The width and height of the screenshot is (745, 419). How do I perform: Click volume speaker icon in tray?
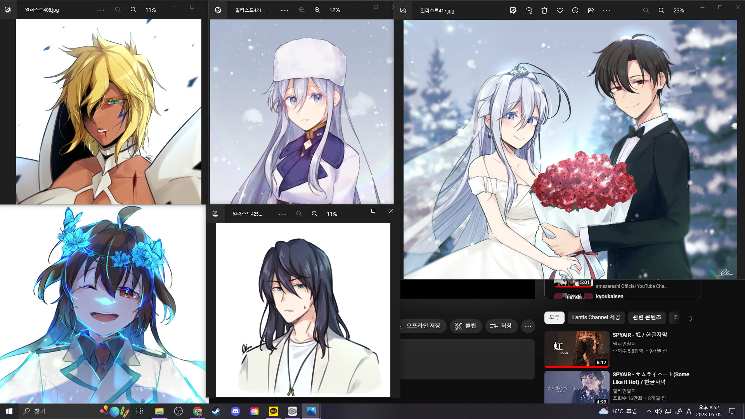coord(658,411)
